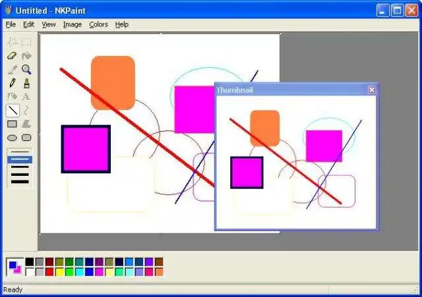Select the brown swatch
The width and height of the screenshot is (422, 297).
[159, 262]
